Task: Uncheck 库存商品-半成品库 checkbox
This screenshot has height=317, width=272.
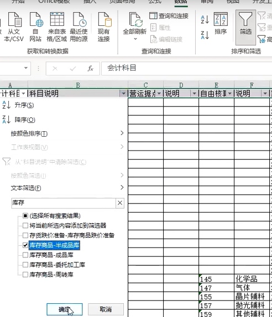Action: 25,245
